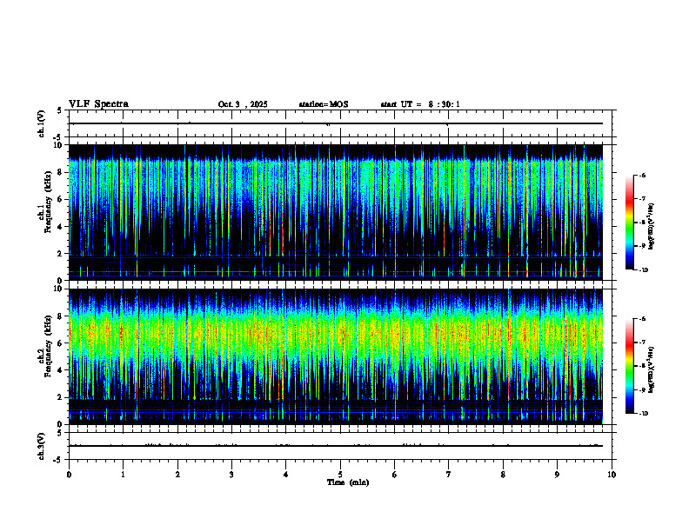Click the ch.1 voltage trace line
Image resolution: width=689 pixels, height=532 pixels.
coord(336,123)
